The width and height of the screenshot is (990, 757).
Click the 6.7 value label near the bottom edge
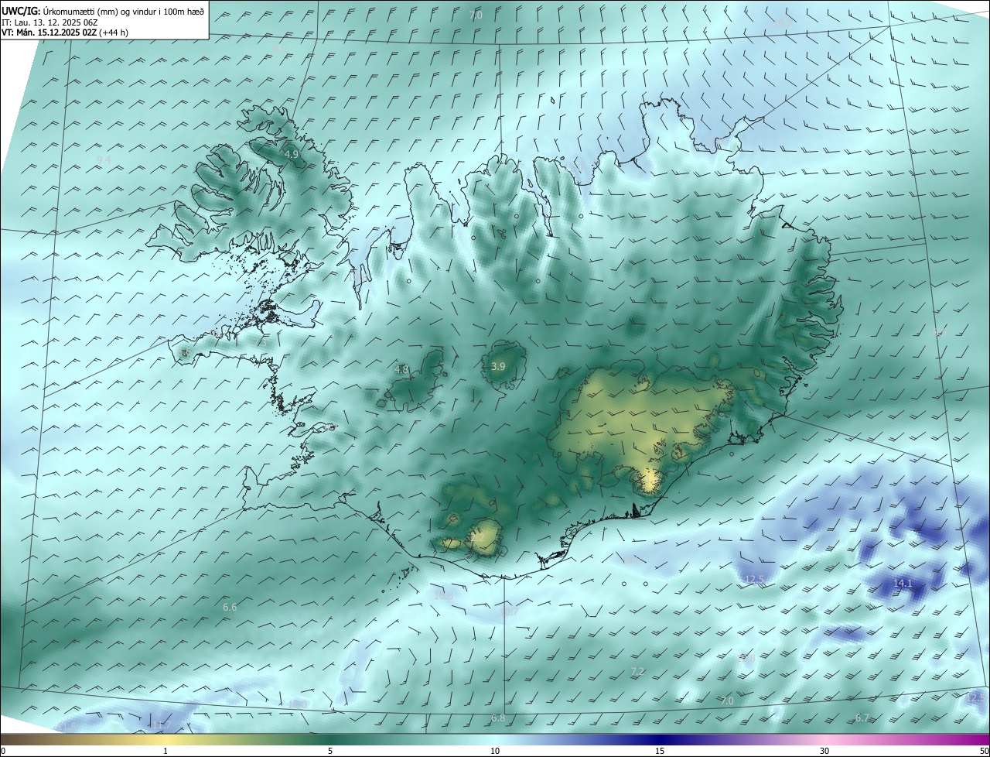click(862, 718)
